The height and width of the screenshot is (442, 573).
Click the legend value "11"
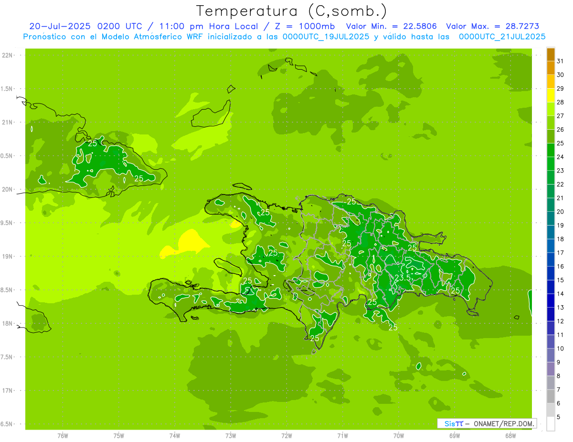pos(560,335)
